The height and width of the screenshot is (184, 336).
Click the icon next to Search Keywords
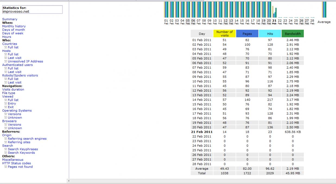5,153
